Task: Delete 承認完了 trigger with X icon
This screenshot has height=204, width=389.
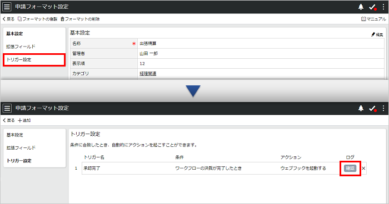Action: pyautogui.click(x=363, y=169)
